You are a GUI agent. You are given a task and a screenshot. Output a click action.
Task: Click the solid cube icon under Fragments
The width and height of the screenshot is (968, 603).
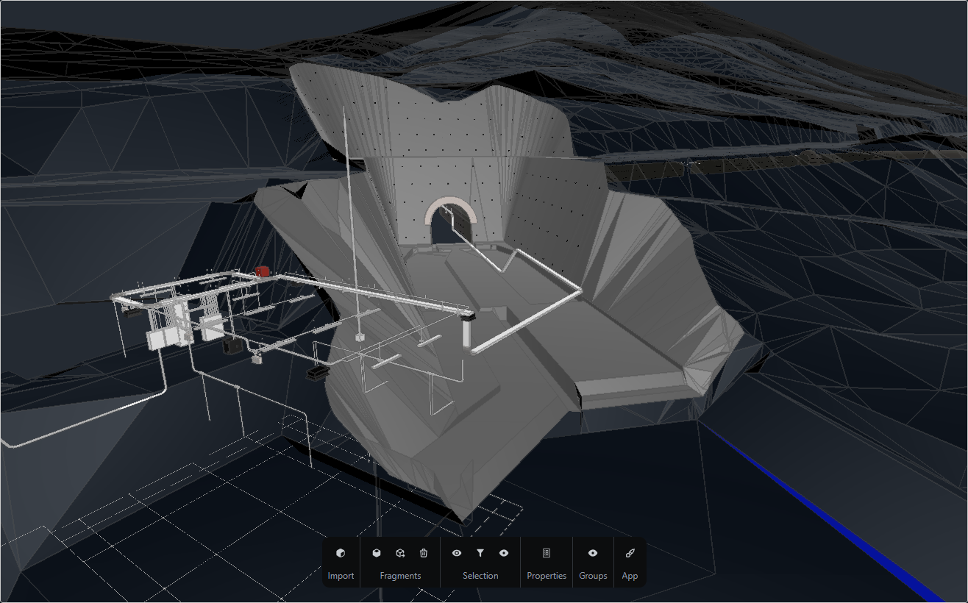(x=377, y=553)
